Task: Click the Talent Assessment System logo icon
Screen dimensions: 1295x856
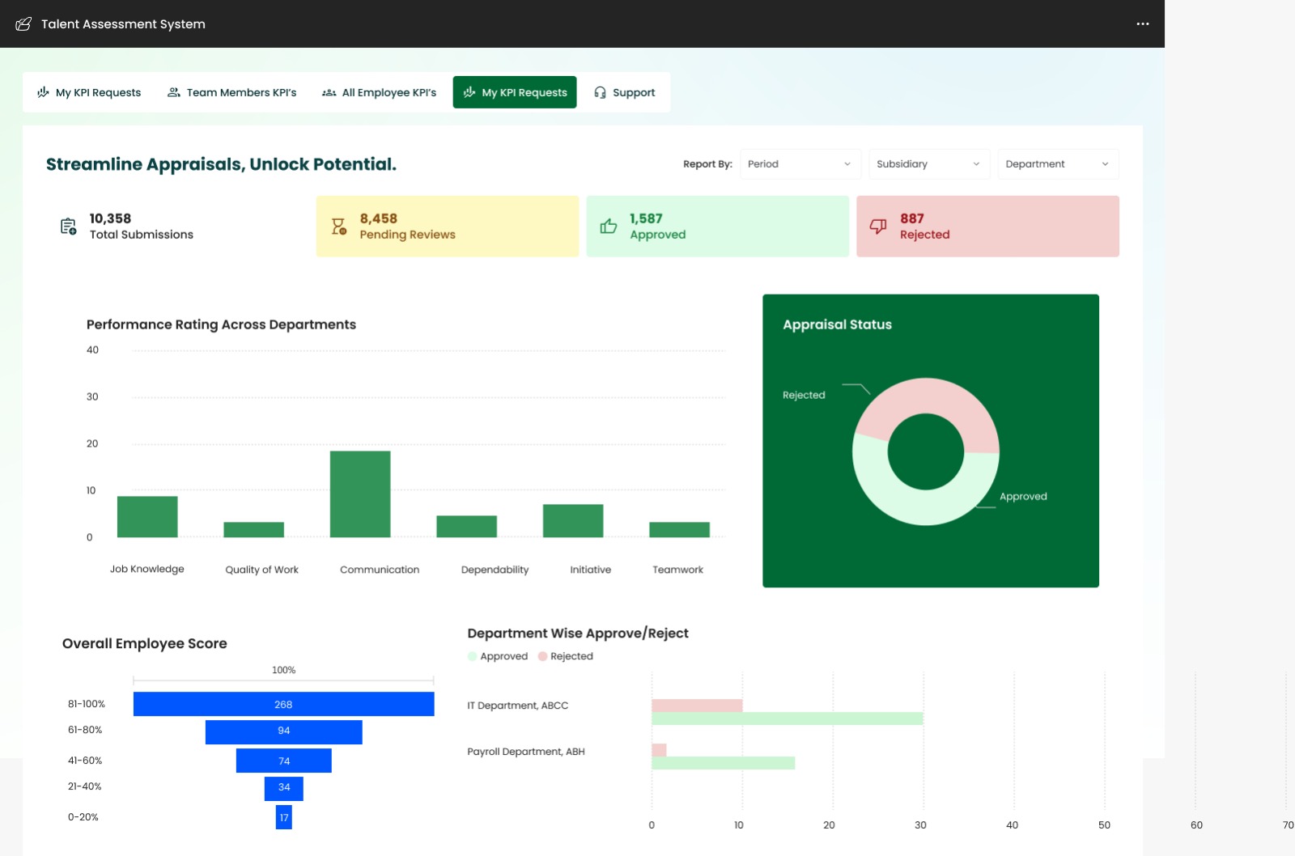Action: coord(24,23)
